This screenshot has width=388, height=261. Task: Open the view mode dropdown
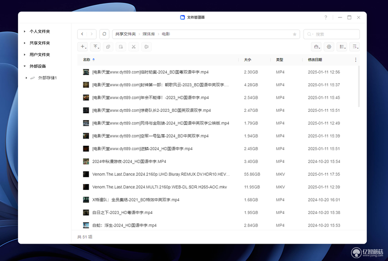point(342,46)
